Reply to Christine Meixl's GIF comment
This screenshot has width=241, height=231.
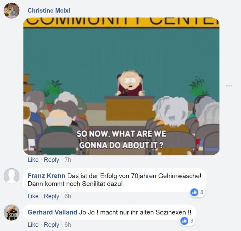51,160
